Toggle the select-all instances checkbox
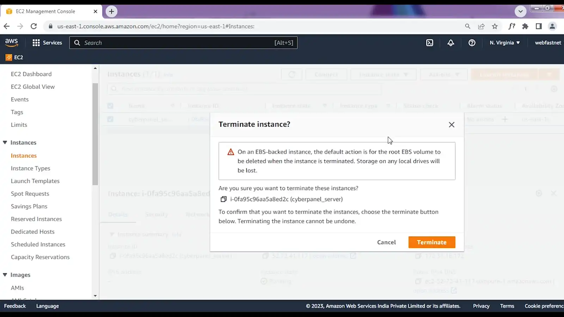The image size is (564, 317). pyautogui.click(x=110, y=106)
